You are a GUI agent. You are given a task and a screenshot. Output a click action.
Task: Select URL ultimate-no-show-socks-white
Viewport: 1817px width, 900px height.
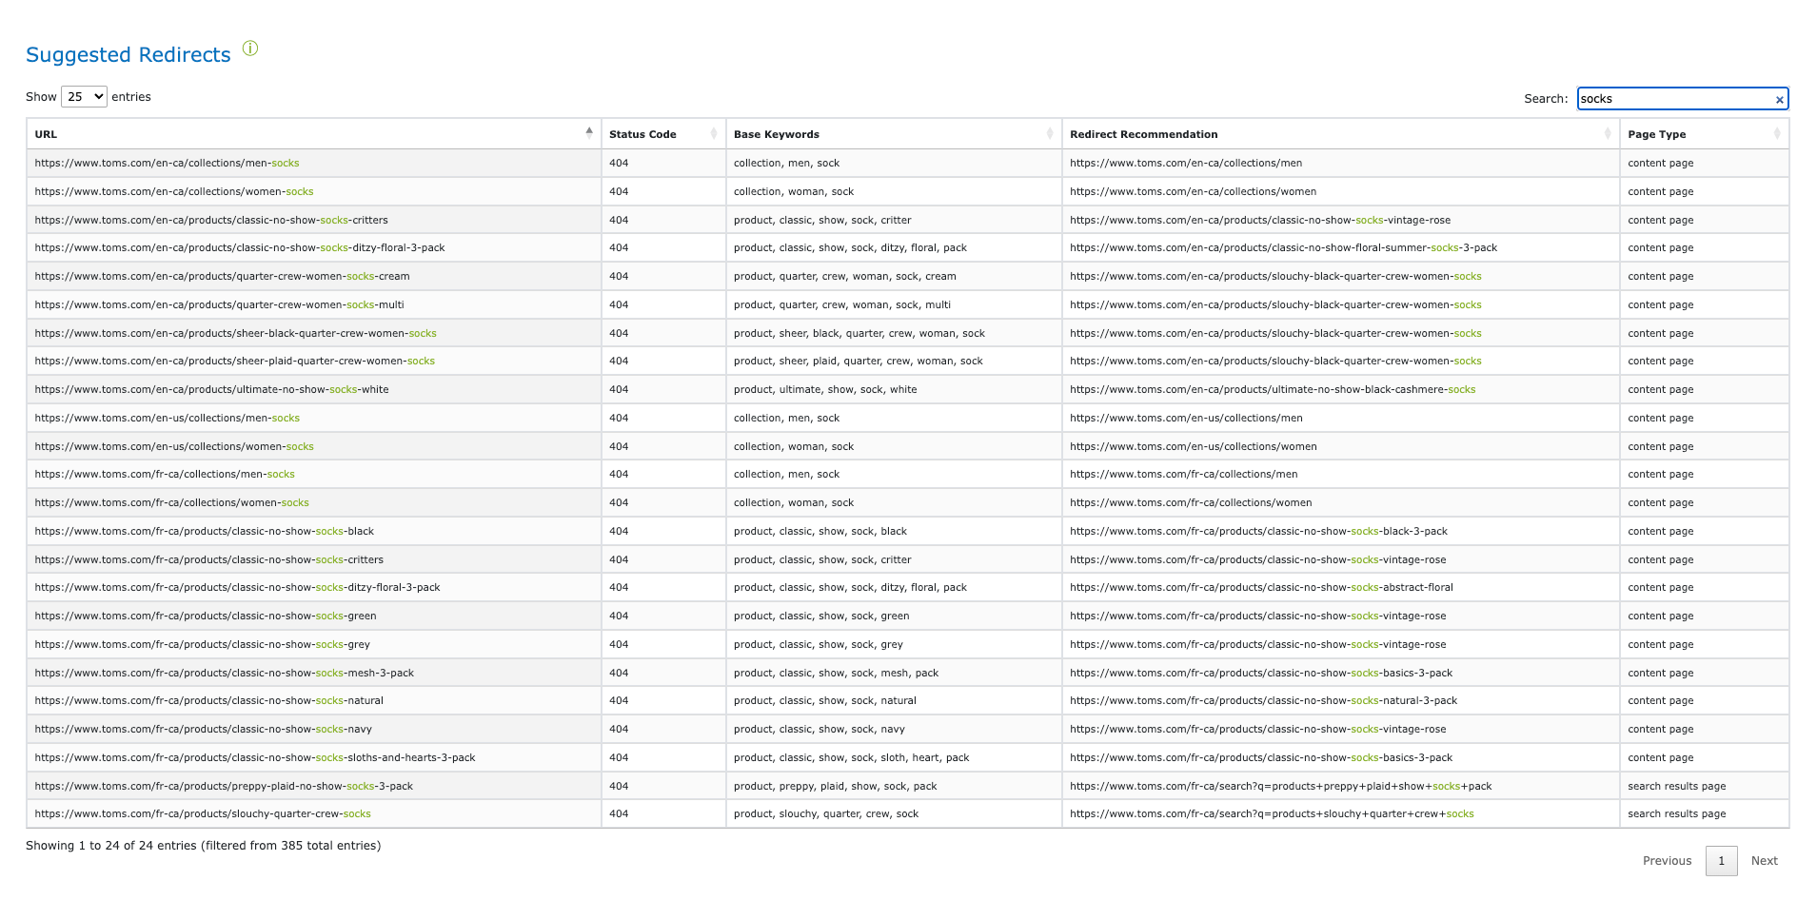[x=211, y=389]
